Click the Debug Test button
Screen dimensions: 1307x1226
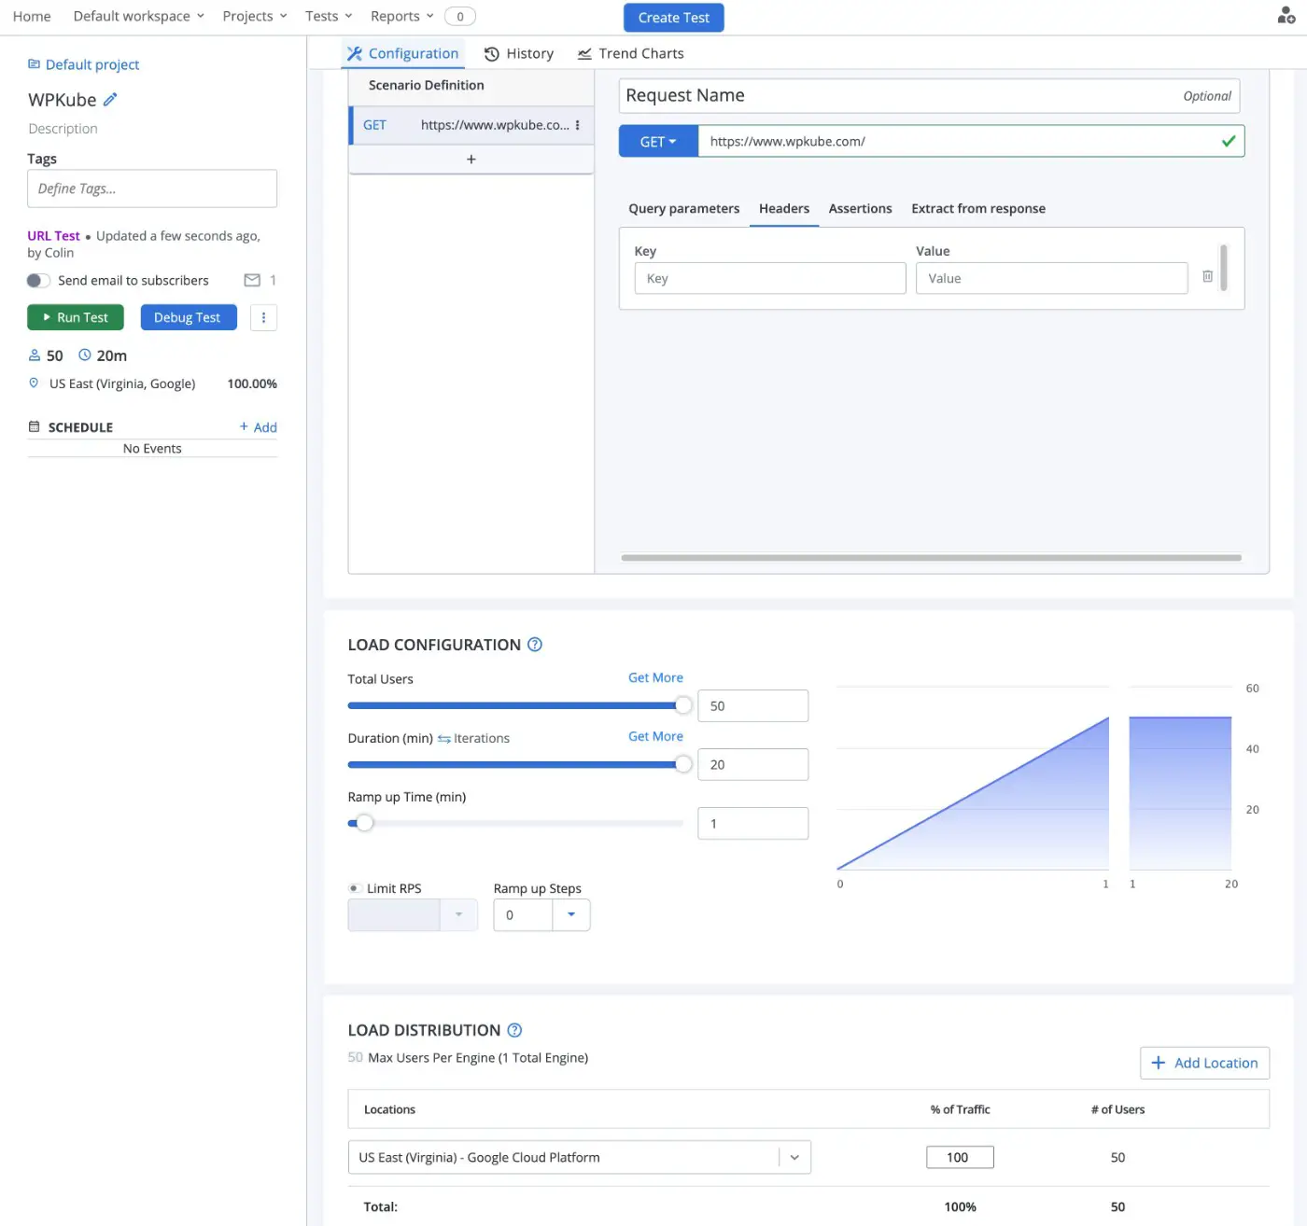coord(189,317)
